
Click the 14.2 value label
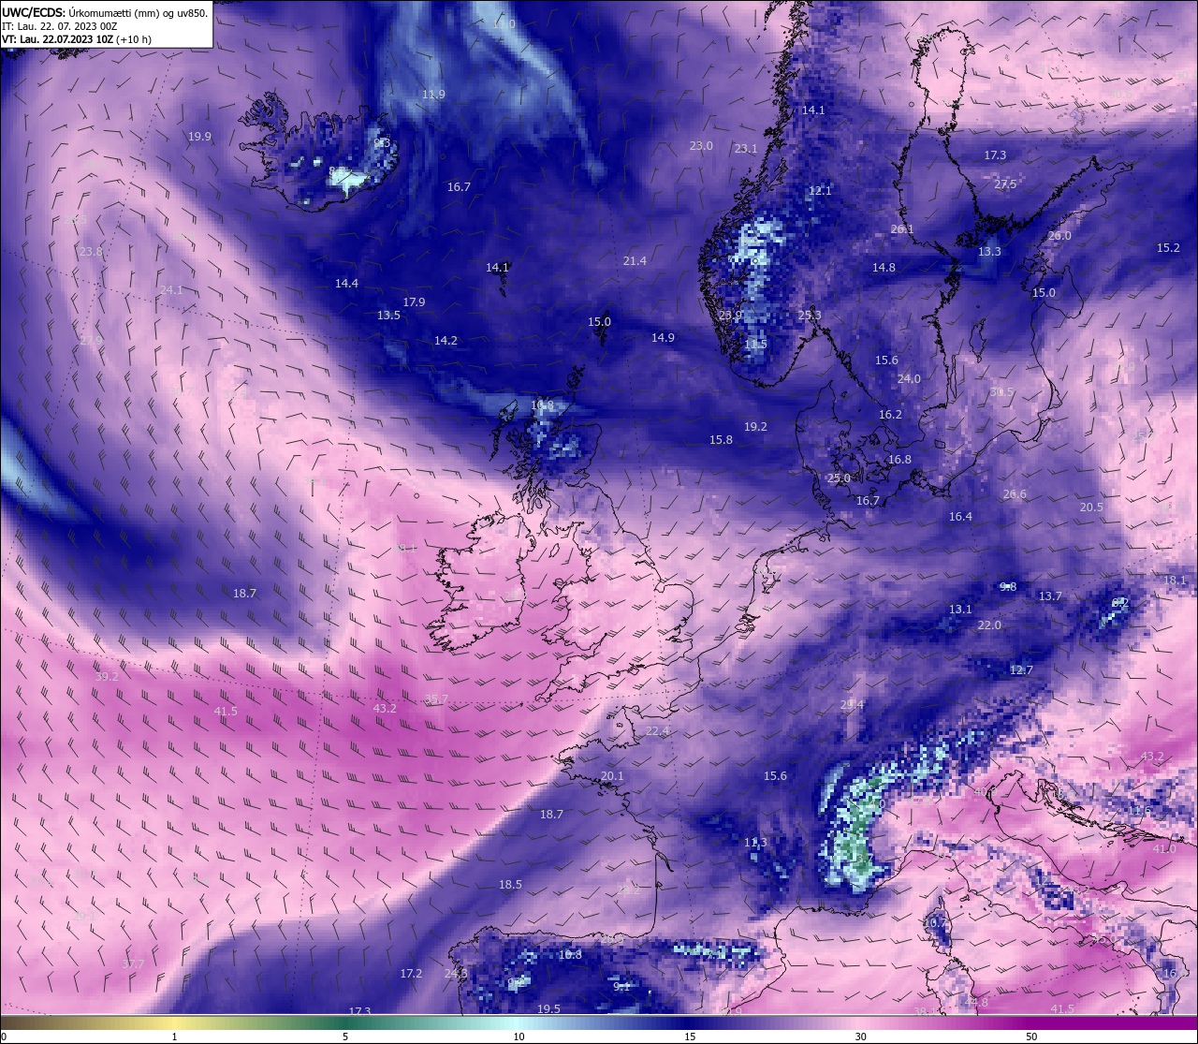point(446,341)
